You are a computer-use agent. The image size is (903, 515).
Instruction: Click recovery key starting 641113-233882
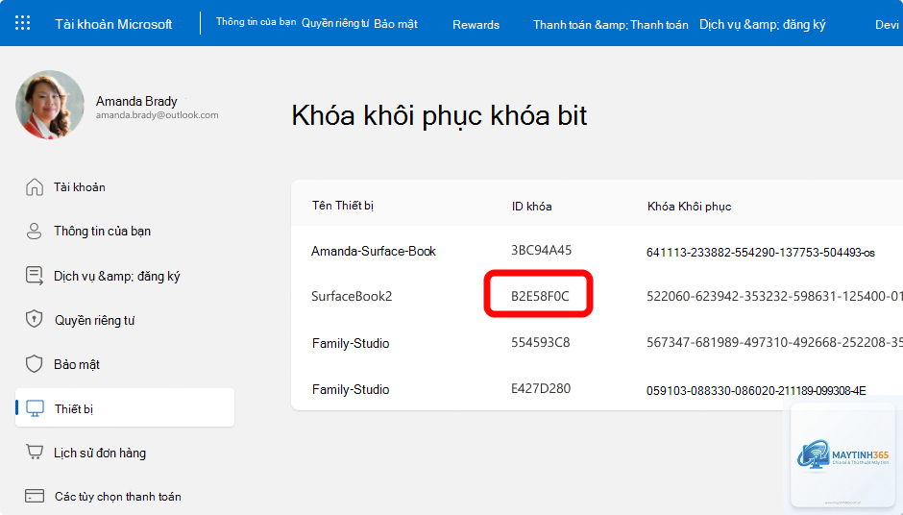760,253
